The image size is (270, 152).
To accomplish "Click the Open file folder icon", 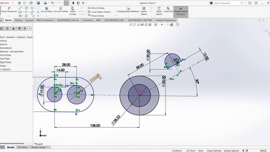I will [x=31, y=3].
